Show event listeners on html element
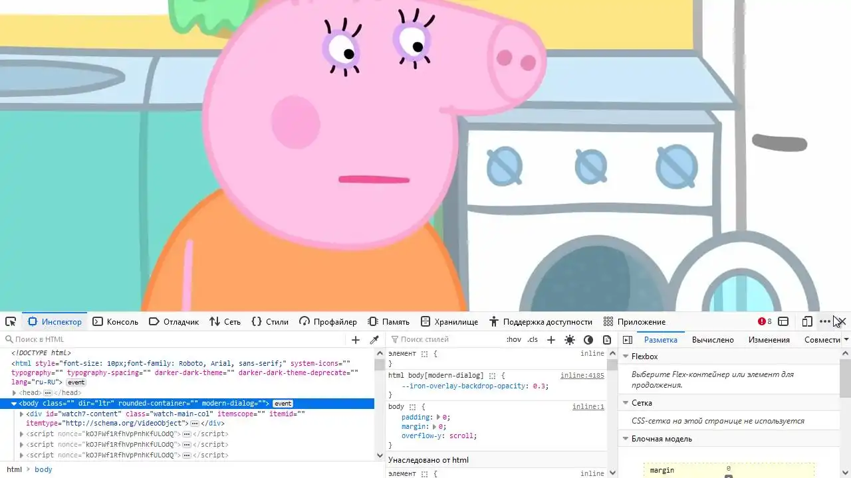 (76, 382)
